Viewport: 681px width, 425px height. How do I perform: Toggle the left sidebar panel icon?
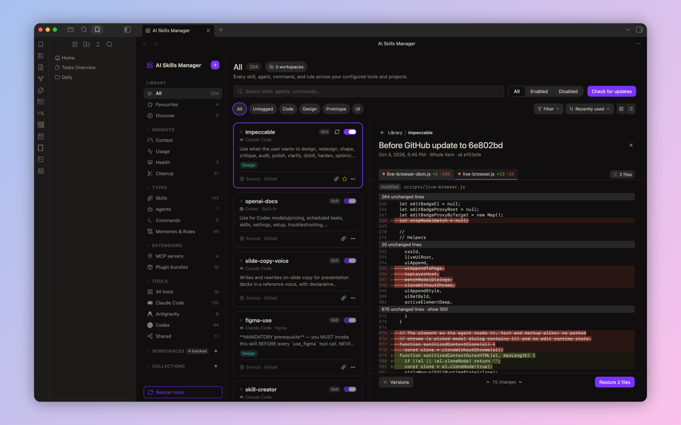coord(127,30)
